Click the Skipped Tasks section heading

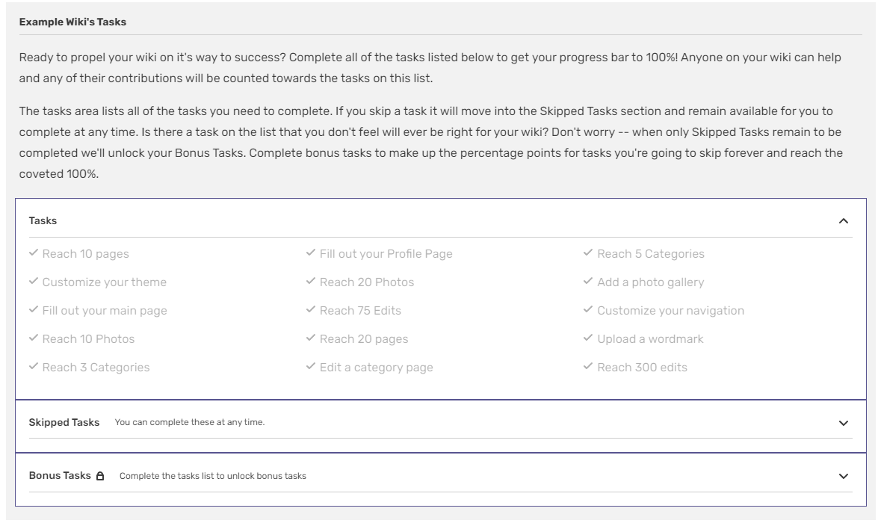click(64, 423)
